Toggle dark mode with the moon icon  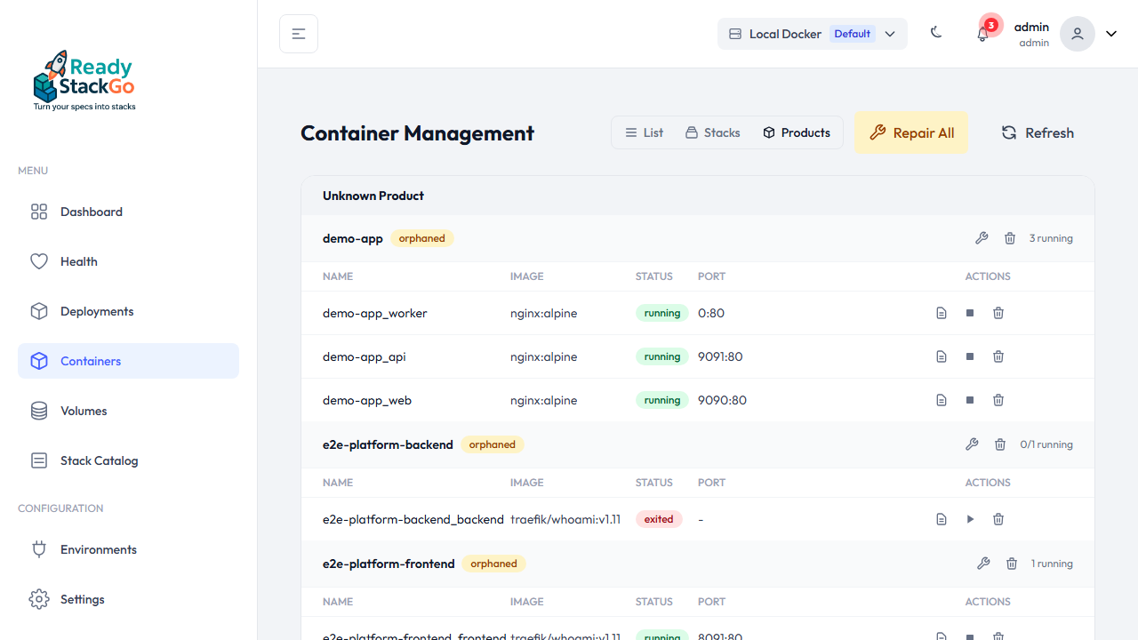click(936, 32)
